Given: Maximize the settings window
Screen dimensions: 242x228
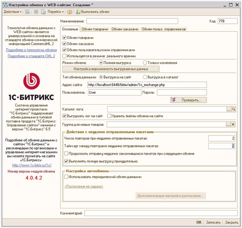Looking at the screenshot, I should (231, 5).
